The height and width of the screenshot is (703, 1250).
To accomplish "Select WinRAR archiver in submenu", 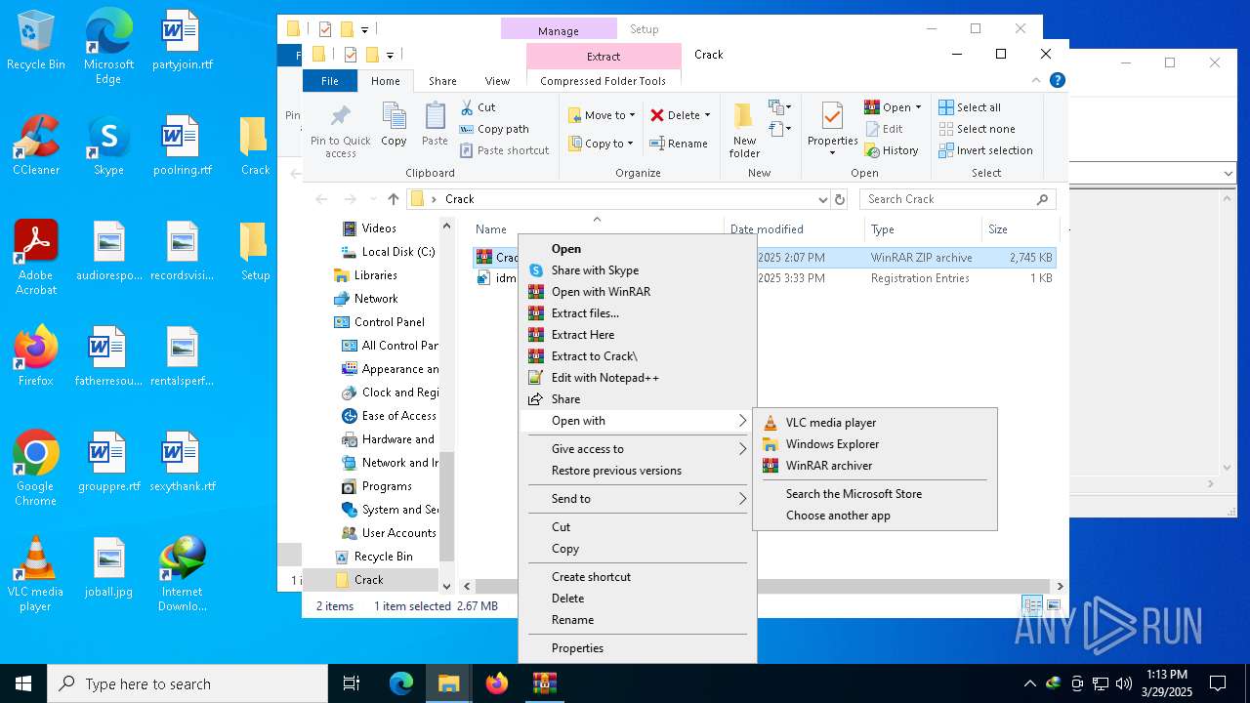I will [x=875, y=466].
